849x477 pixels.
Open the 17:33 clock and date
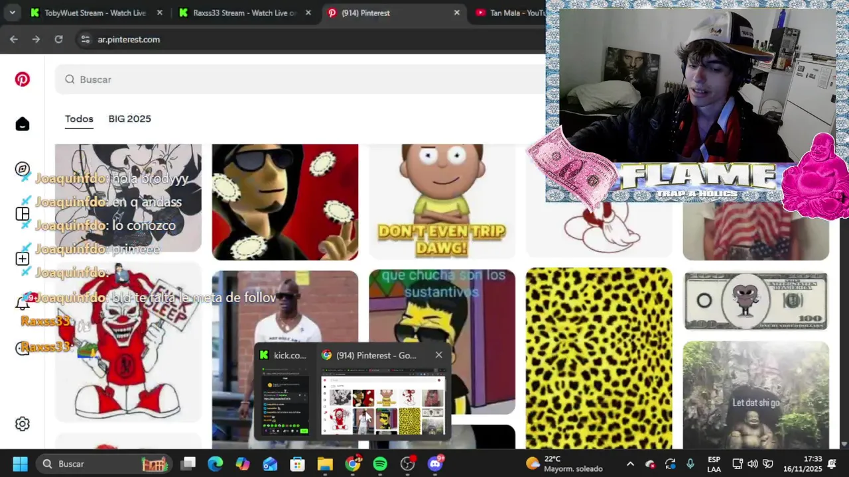tap(803, 464)
